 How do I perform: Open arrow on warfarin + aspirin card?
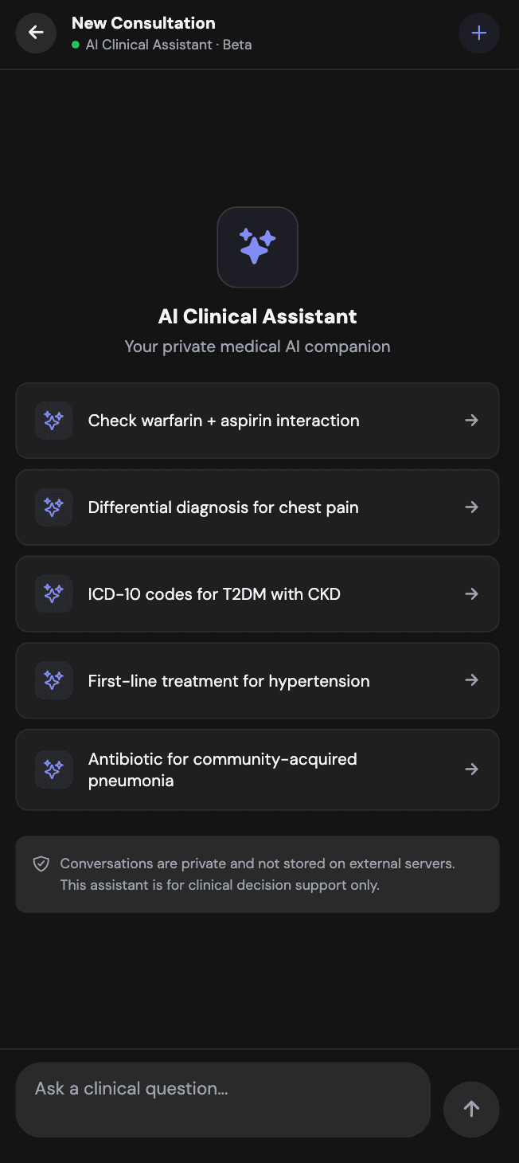pyautogui.click(x=472, y=421)
